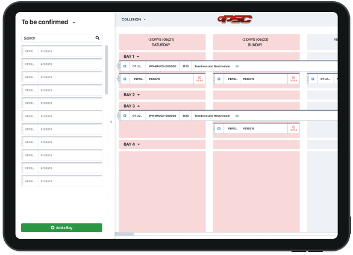This screenshot has height=255, width=353.
Task: Click the '-2 DAYS (05/22) SUNDAY' column header
Action: pyautogui.click(x=256, y=42)
